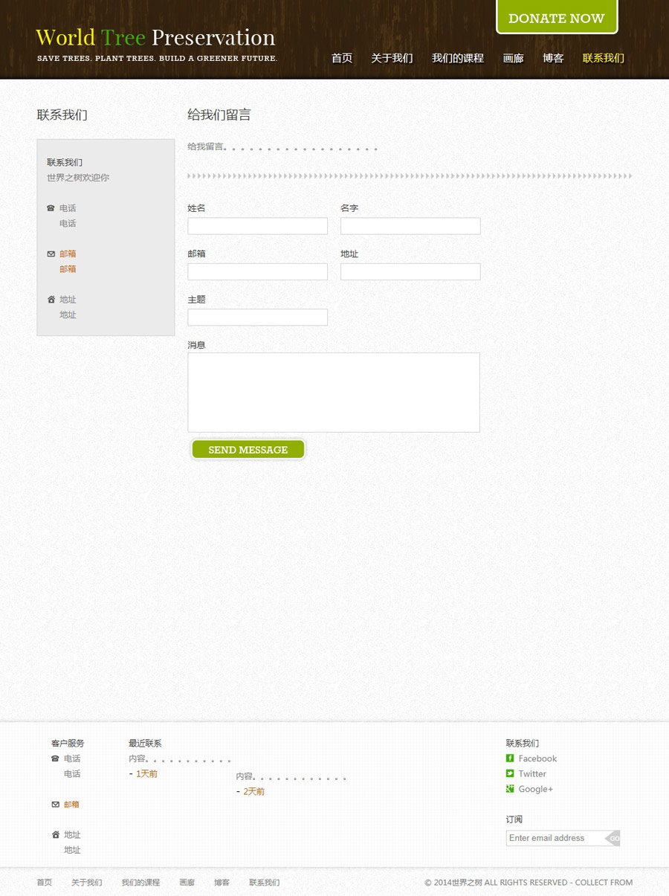Image resolution: width=669 pixels, height=896 pixels.
Task: Focus the 名字 input field
Action: 410,226
